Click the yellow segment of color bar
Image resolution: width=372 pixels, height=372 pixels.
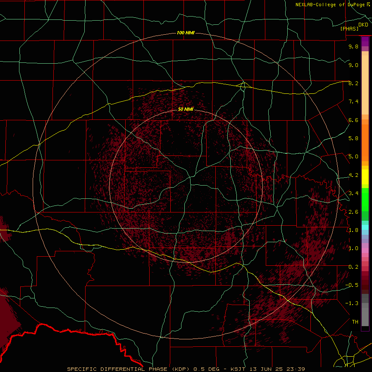(365, 177)
